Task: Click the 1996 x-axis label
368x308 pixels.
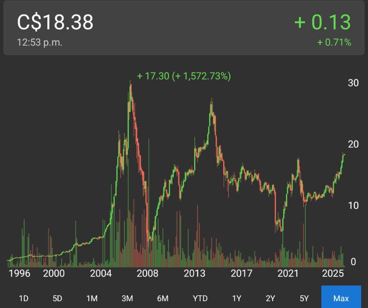Action: tap(20, 273)
